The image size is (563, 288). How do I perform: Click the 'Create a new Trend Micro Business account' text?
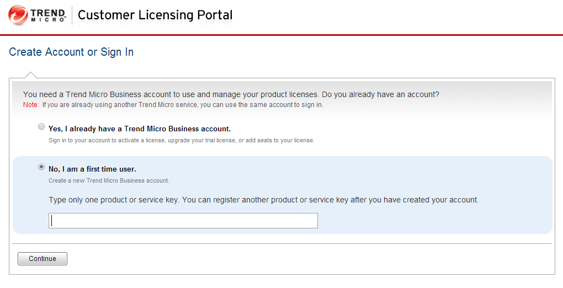tap(109, 180)
